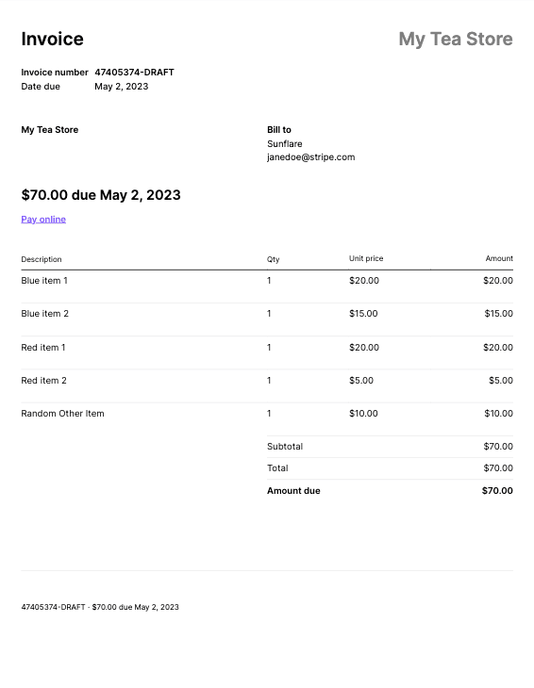Click the janedoe@stripe.com email address
Image resolution: width=534 pixels, height=688 pixels.
pyautogui.click(x=311, y=157)
